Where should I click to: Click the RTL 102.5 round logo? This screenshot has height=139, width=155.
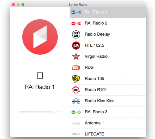76,45
